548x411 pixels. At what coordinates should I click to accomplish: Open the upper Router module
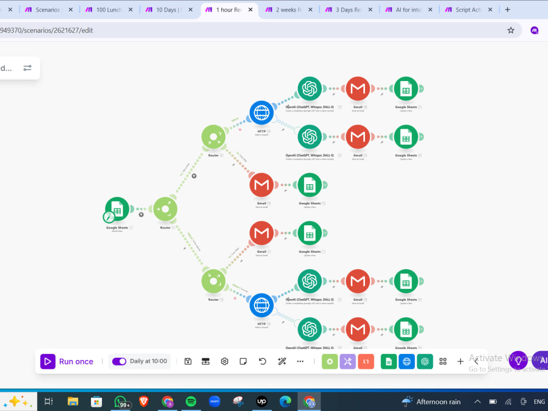click(214, 137)
